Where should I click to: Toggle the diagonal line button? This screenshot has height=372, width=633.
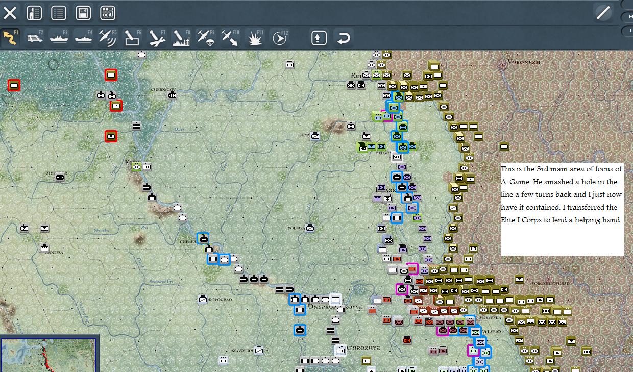click(x=603, y=13)
